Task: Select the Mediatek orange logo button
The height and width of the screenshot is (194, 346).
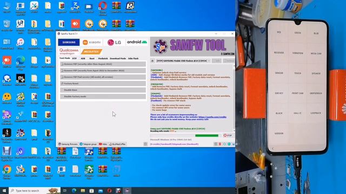Action: pos(91,52)
